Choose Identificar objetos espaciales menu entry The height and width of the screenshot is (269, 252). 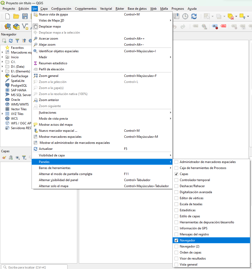[x=102, y=51]
